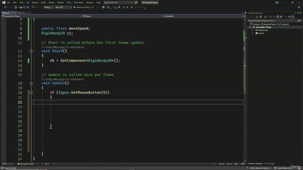Viewport: 303px width, 170px height.
Task: Collapse the if block outline on line 20
Action: (x=31, y=93)
